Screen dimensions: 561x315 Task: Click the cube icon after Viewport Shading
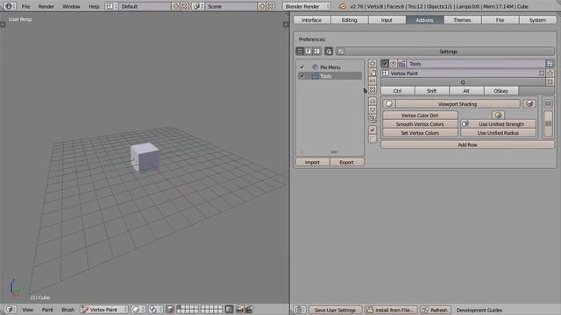click(x=529, y=104)
